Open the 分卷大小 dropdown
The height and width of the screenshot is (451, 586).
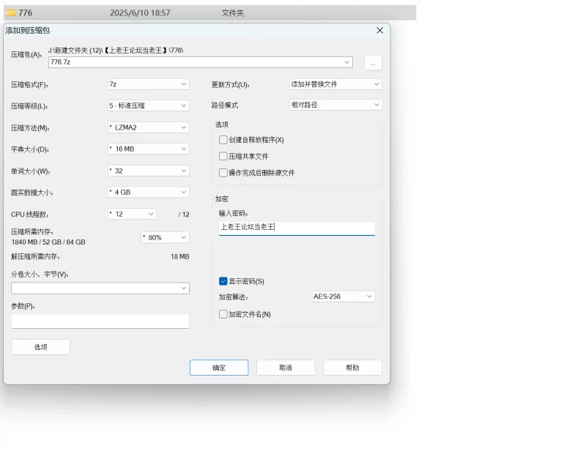[x=100, y=288]
